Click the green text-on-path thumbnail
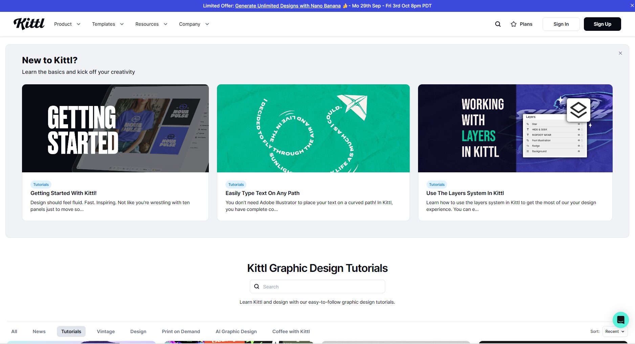This screenshot has width=635, height=344. 313,128
